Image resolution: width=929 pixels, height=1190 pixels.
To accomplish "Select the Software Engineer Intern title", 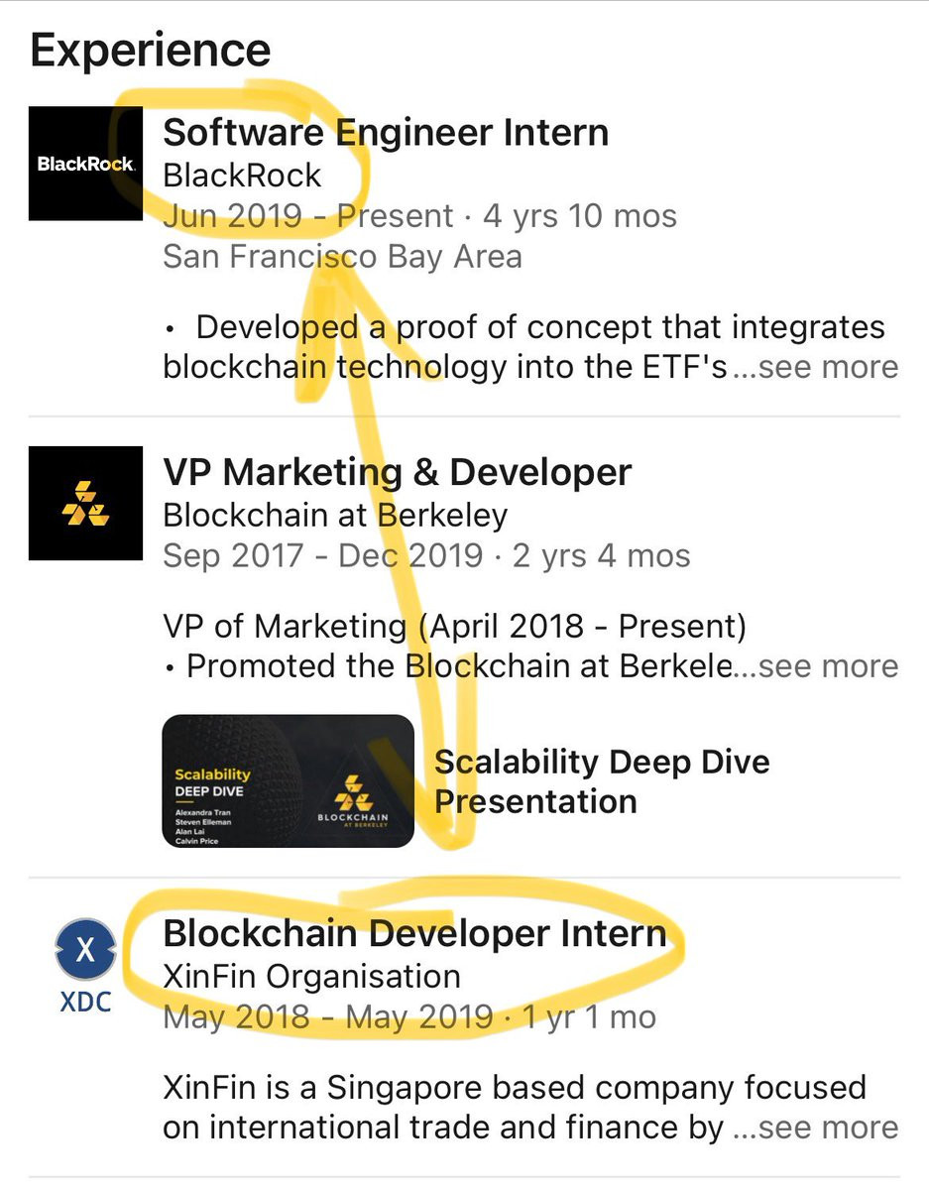I will coord(386,133).
